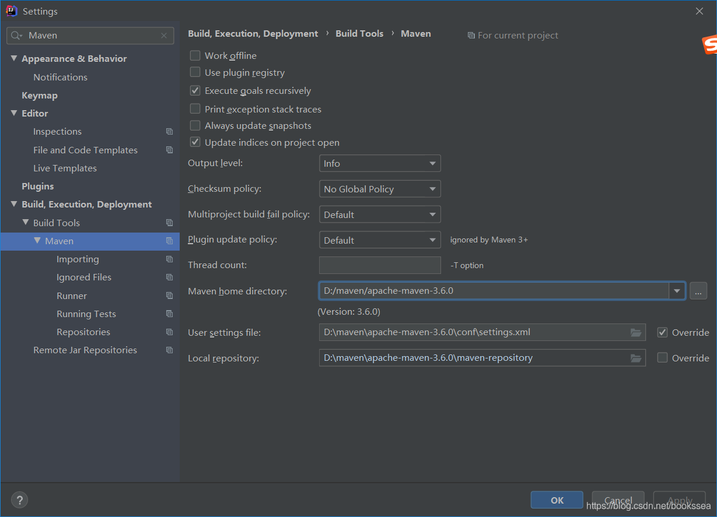Collapse the Editor tree node

click(x=14, y=113)
